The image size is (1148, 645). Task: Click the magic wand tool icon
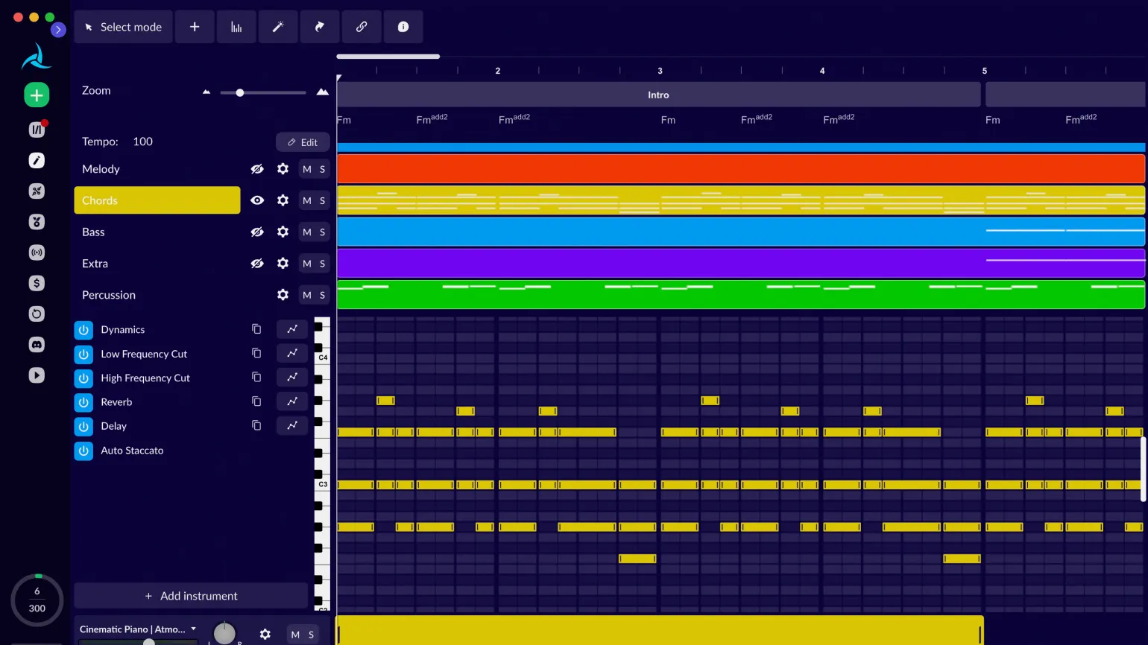pyautogui.click(x=278, y=27)
